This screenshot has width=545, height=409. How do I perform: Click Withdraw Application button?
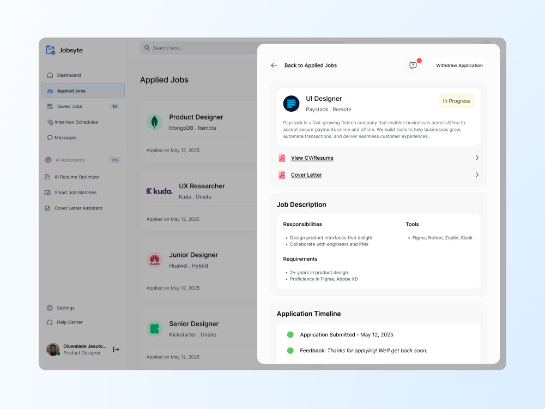(459, 65)
